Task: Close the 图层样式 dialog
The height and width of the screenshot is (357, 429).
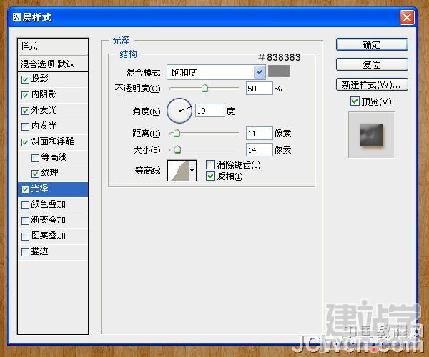Action: coord(407,18)
